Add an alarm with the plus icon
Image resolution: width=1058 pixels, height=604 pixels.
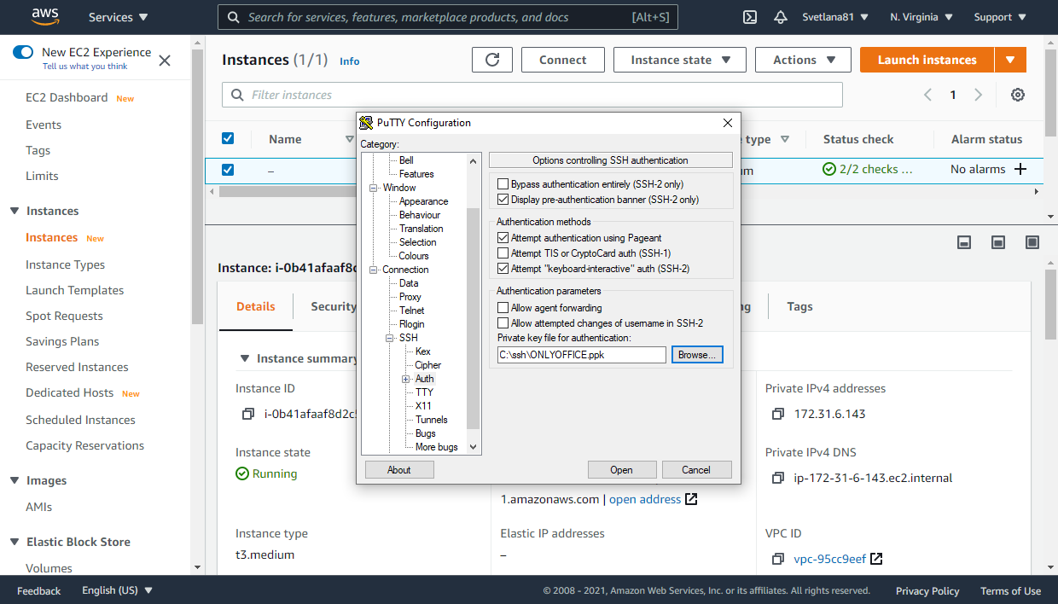pyautogui.click(x=1020, y=169)
